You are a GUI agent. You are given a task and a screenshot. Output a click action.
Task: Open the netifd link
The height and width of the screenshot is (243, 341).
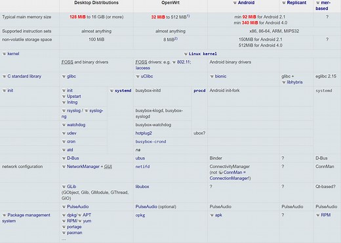[142, 166]
